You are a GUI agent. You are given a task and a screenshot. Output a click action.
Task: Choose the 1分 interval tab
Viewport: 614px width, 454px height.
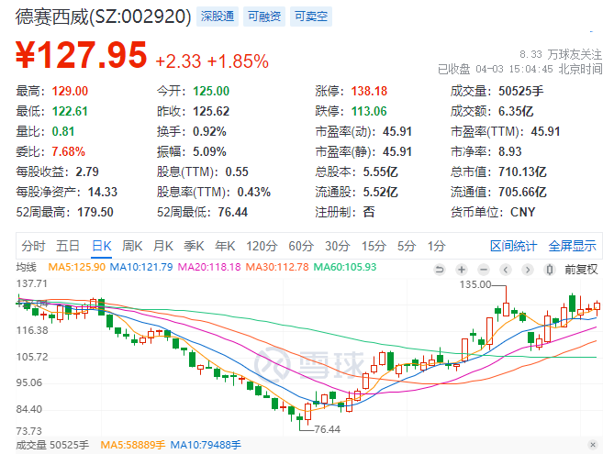point(436,245)
